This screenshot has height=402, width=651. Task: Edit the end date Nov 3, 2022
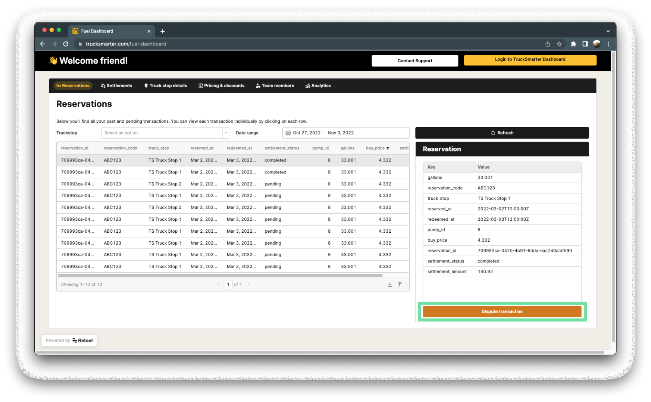[x=341, y=133]
